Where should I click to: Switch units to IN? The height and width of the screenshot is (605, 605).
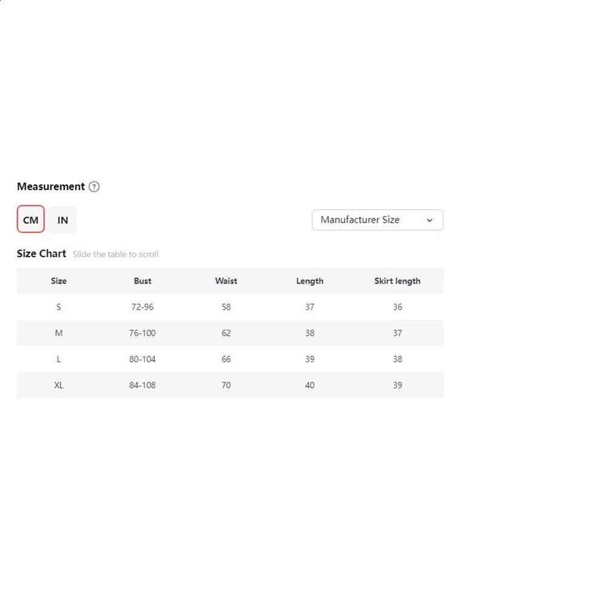coord(63,220)
